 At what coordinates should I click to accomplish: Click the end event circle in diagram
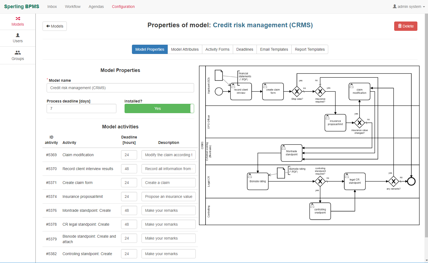(x=411, y=181)
